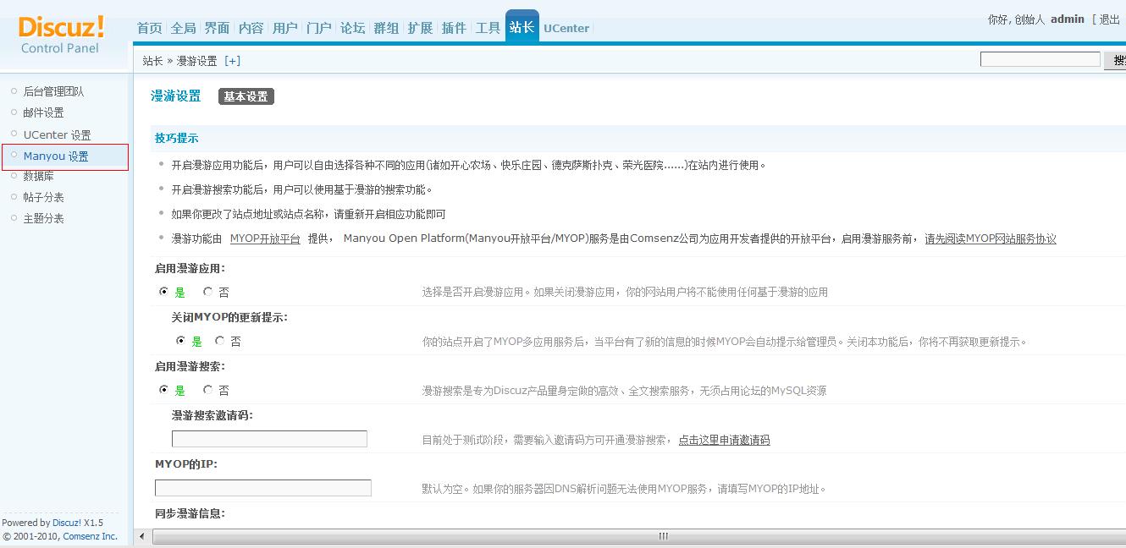Click the Discuz! Control Panel logo
This screenshot has width=1126, height=548.
(61, 36)
